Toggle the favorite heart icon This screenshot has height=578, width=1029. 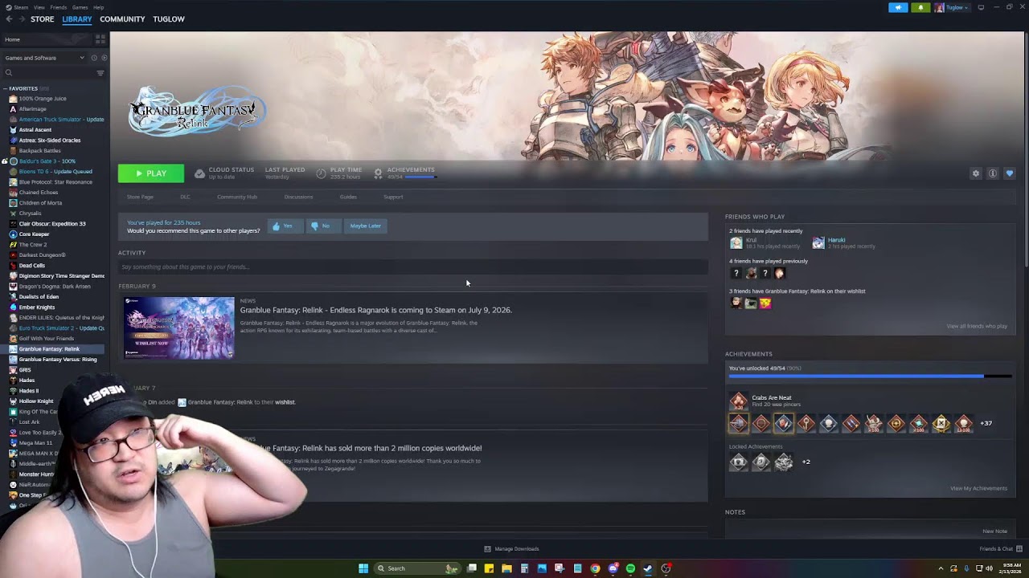(x=1010, y=173)
